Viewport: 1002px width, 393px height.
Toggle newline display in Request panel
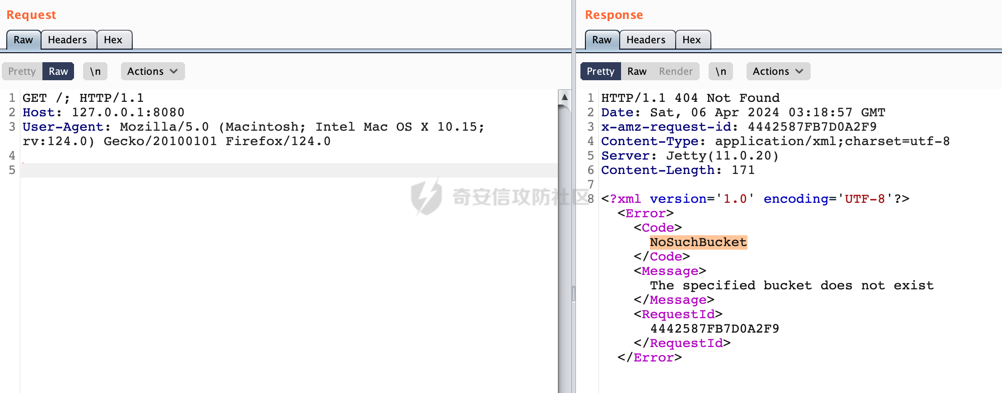pyautogui.click(x=95, y=71)
